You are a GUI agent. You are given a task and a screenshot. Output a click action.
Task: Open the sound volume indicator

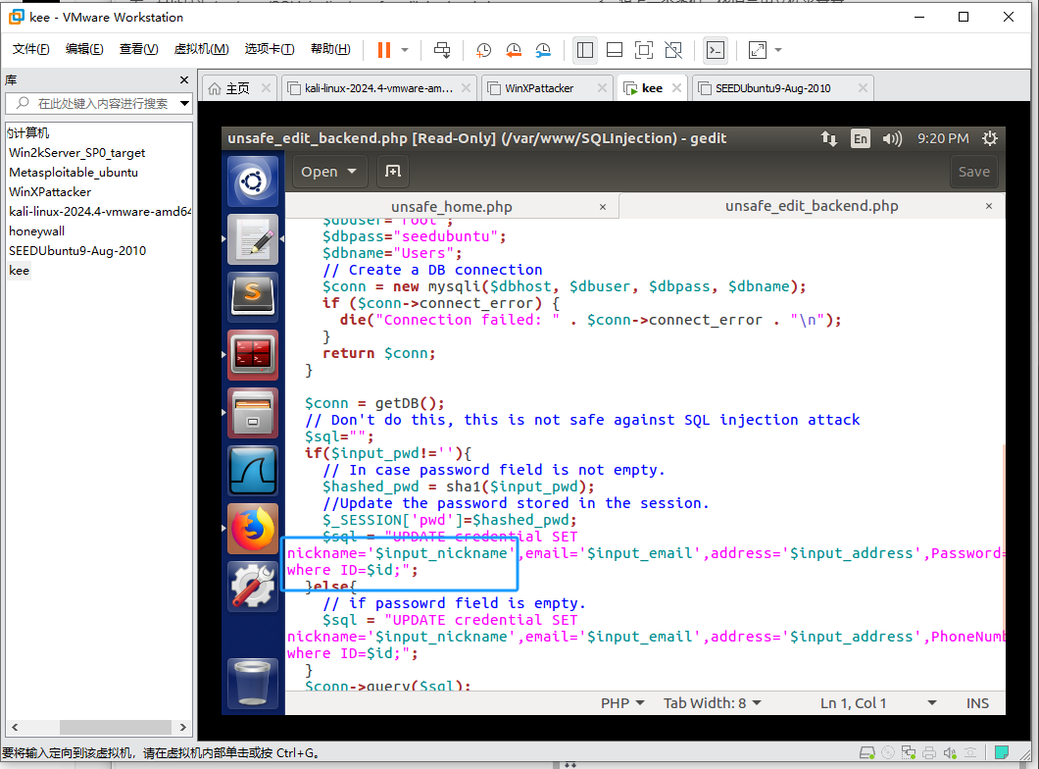pyautogui.click(x=892, y=138)
